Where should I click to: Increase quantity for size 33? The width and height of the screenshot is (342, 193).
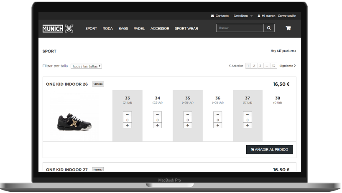[128, 125]
